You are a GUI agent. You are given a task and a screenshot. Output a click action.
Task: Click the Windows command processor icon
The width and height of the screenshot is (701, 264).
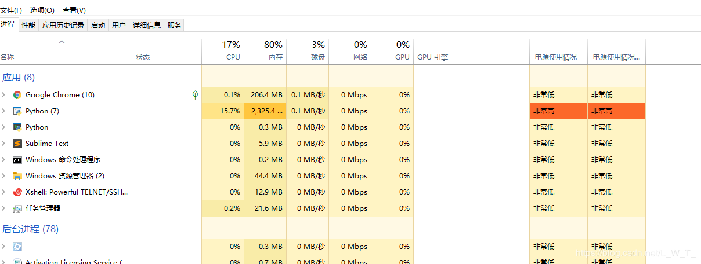pyautogui.click(x=17, y=160)
